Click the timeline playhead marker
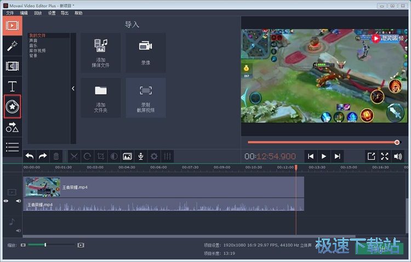The width and height of the screenshot is (411, 262). pyautogui.click(x=296, y=167)
